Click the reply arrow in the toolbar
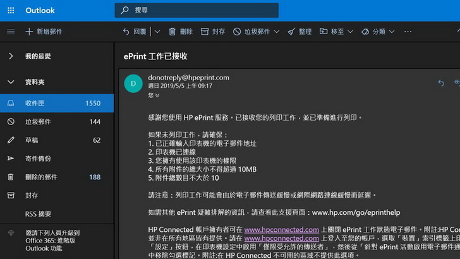The image size is (460, 259). [126, 32]
